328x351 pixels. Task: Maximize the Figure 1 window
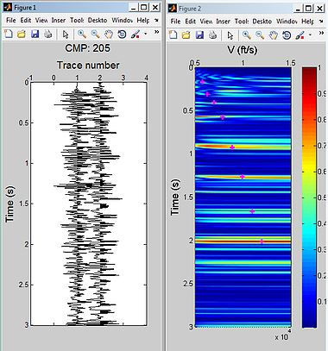[x=144, y=8]
